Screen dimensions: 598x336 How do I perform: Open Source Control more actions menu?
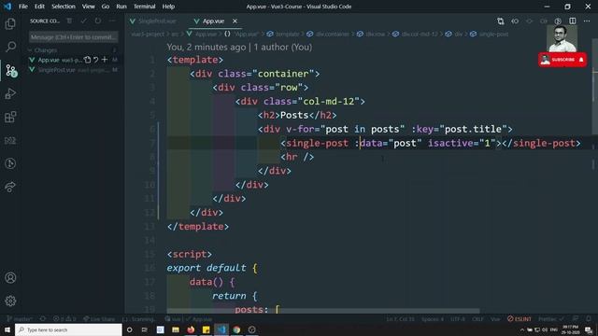(x=112, y=21)
